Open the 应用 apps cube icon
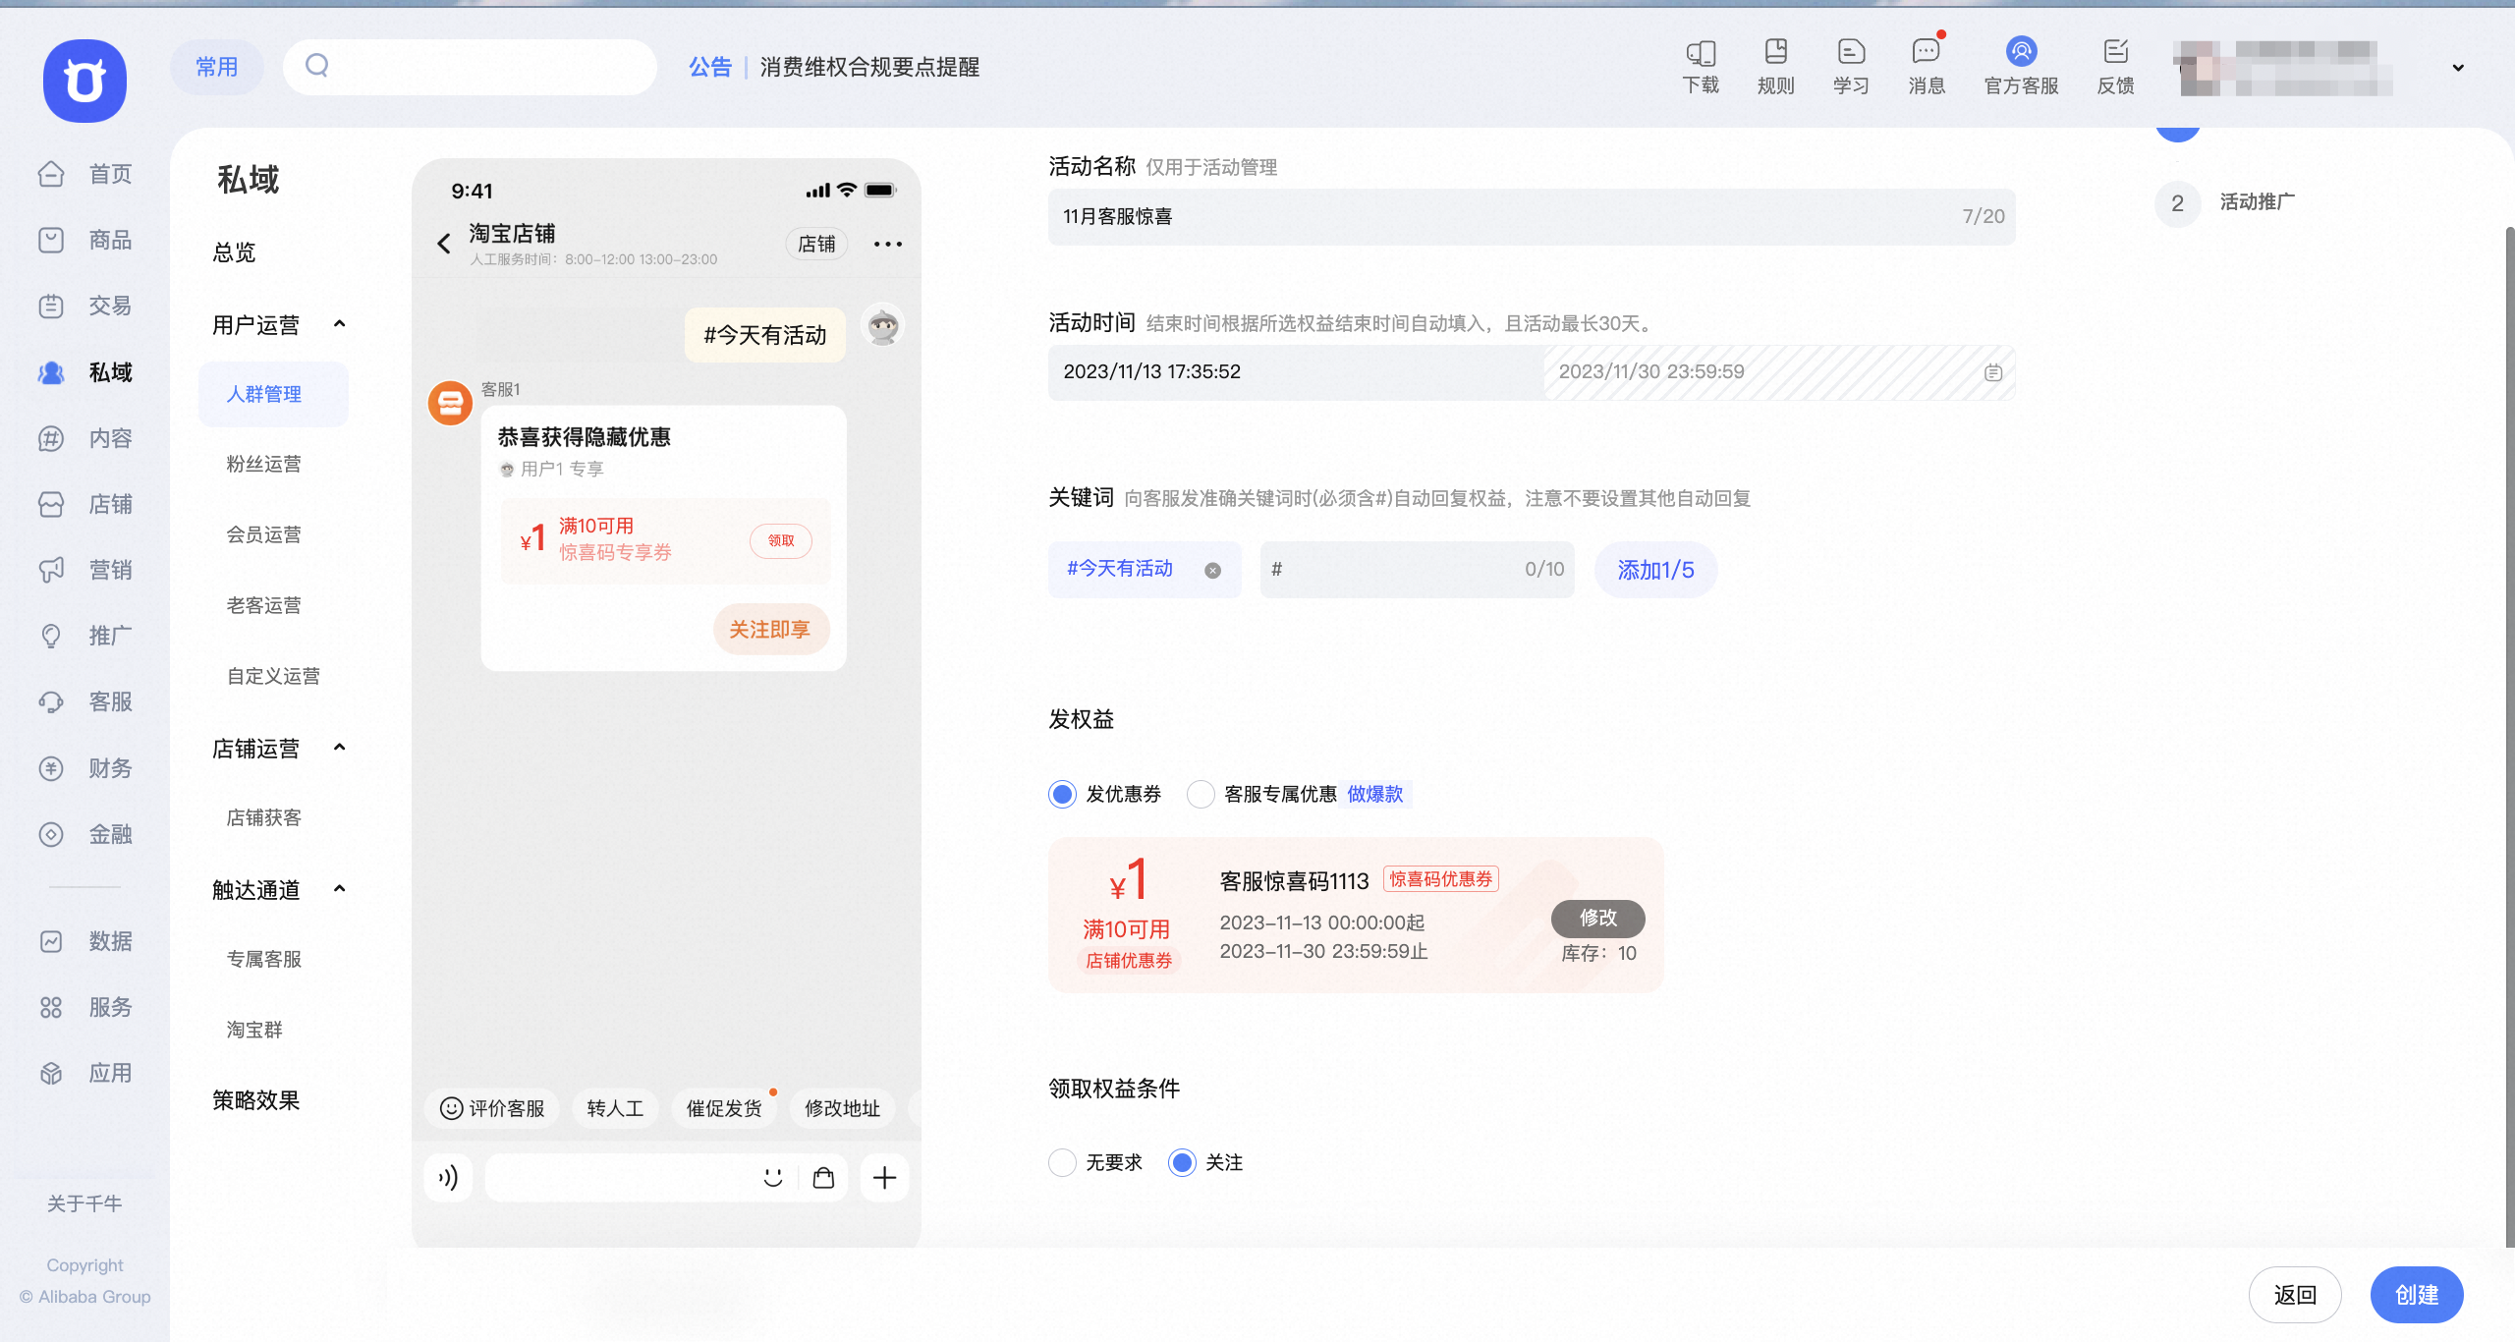The image size is (2515, 1342). tap(51, 1073)
